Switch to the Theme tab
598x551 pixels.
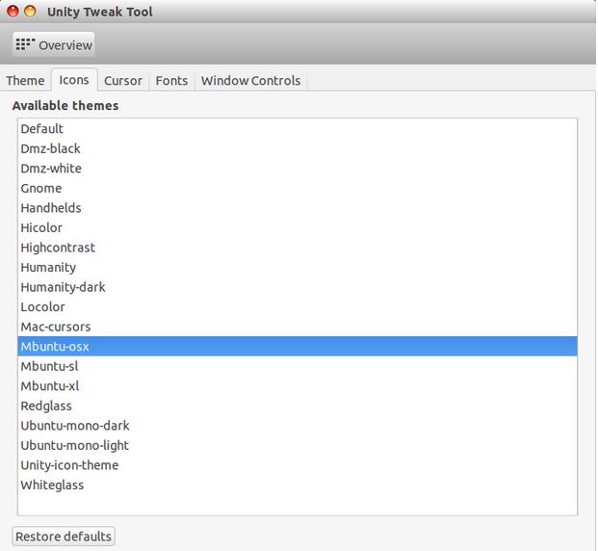point(25,81)
